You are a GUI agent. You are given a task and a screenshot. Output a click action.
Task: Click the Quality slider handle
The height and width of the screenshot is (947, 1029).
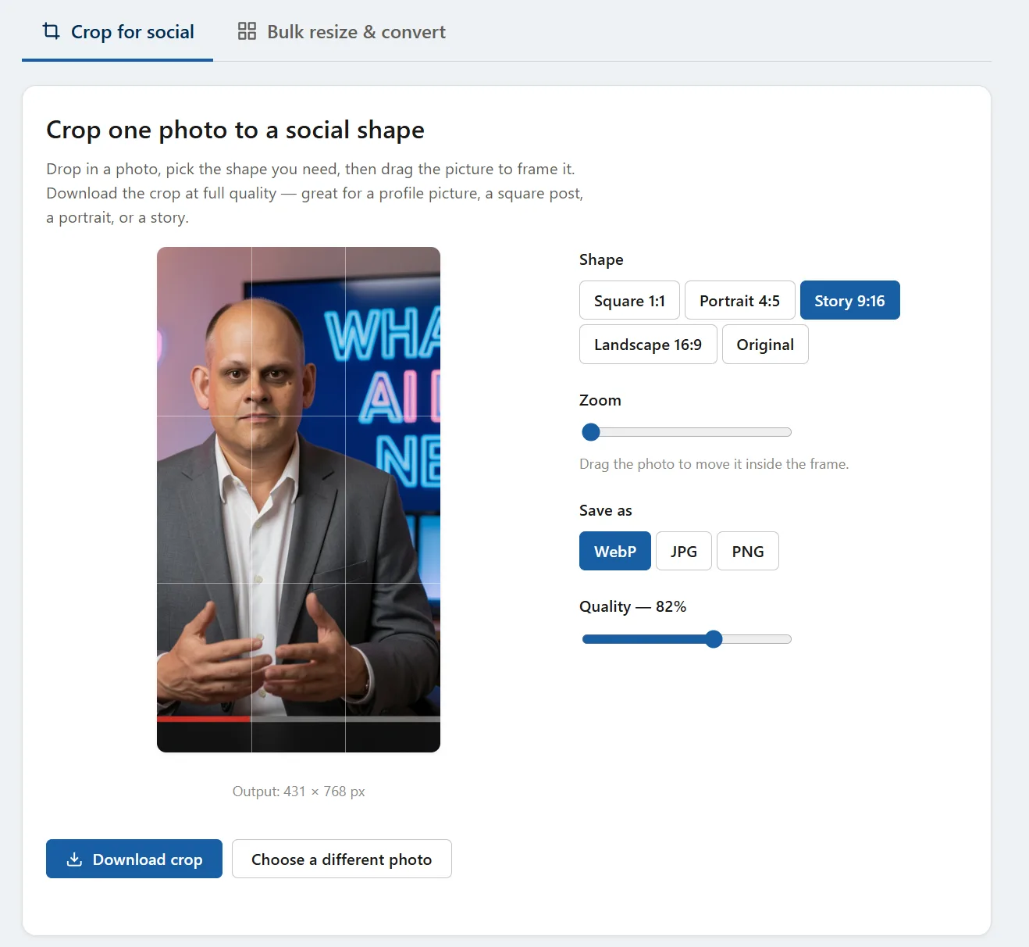tap(714, 639)
